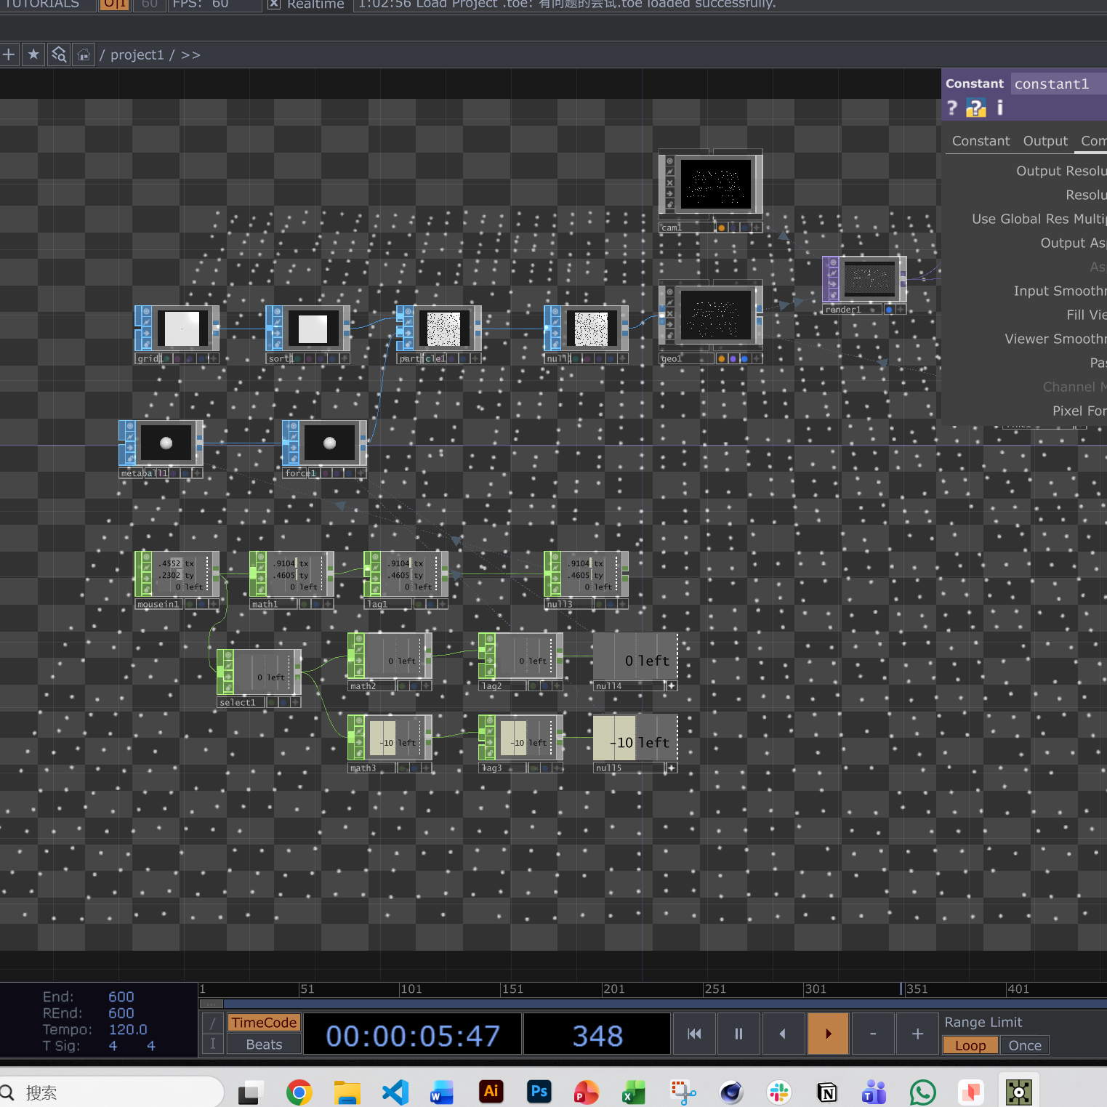This screenshot has height=1107, width=1107.
Task: Click the home icon in the path bar
Action: tap(84, 54)
